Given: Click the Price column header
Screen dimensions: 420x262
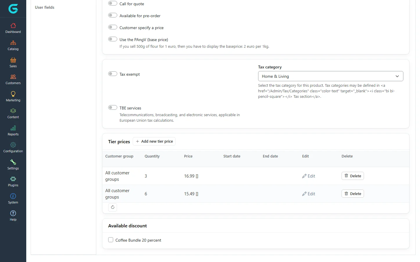Looking at the screenshot, I should [188, 156].
